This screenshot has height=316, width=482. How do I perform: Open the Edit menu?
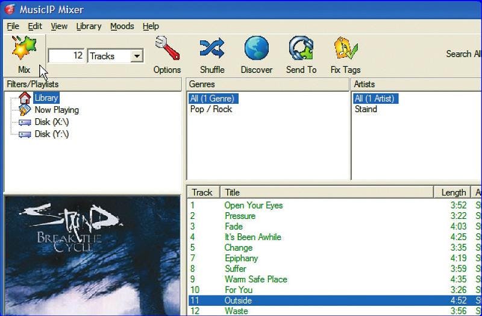click(x=35, y=26)
